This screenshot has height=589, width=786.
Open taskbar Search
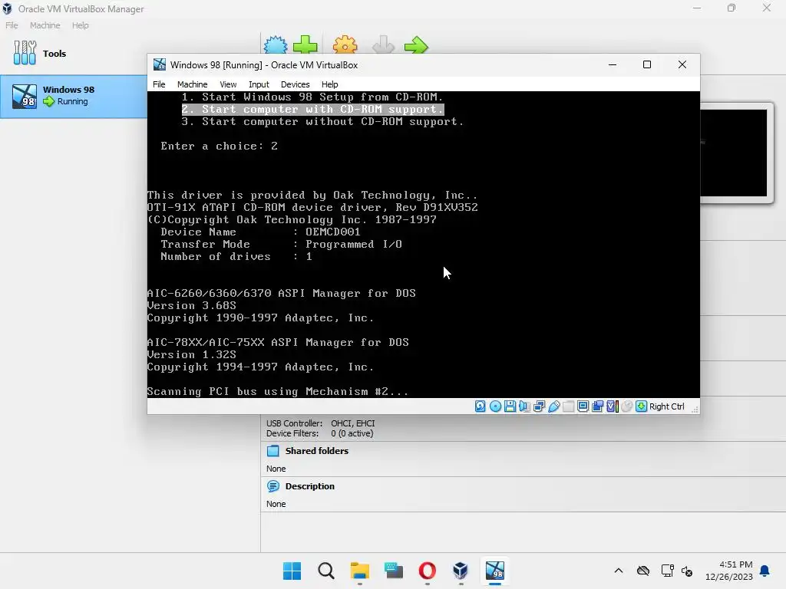[325, 571]
